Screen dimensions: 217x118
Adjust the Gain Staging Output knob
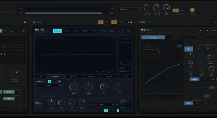(x=82, y=103)
